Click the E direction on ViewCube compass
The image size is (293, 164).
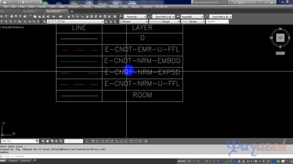point(289,38)
